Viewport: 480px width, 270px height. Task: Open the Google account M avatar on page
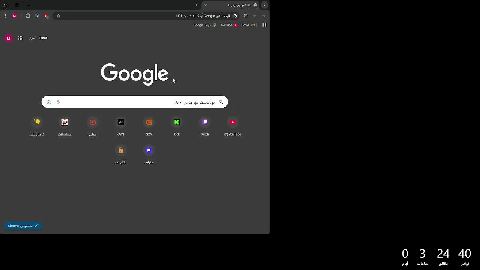point(8,38)
